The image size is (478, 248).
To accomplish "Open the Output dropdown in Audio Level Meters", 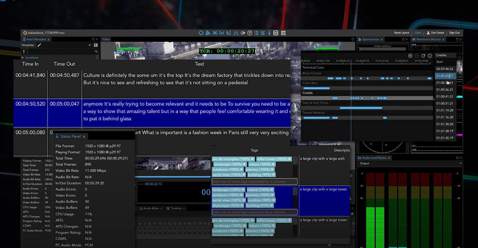I will point(460,163).
